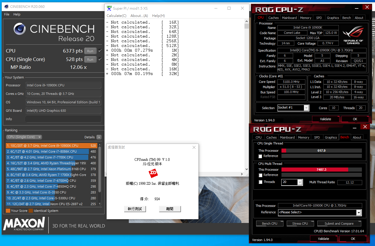Click Validate in upper CPU-Z window
375x246 pixels.
click(325, 119)
